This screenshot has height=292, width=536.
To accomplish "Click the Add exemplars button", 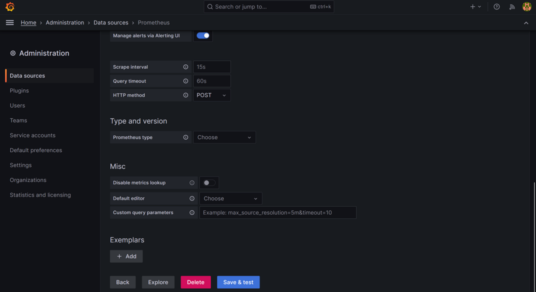I will [126, 256].
